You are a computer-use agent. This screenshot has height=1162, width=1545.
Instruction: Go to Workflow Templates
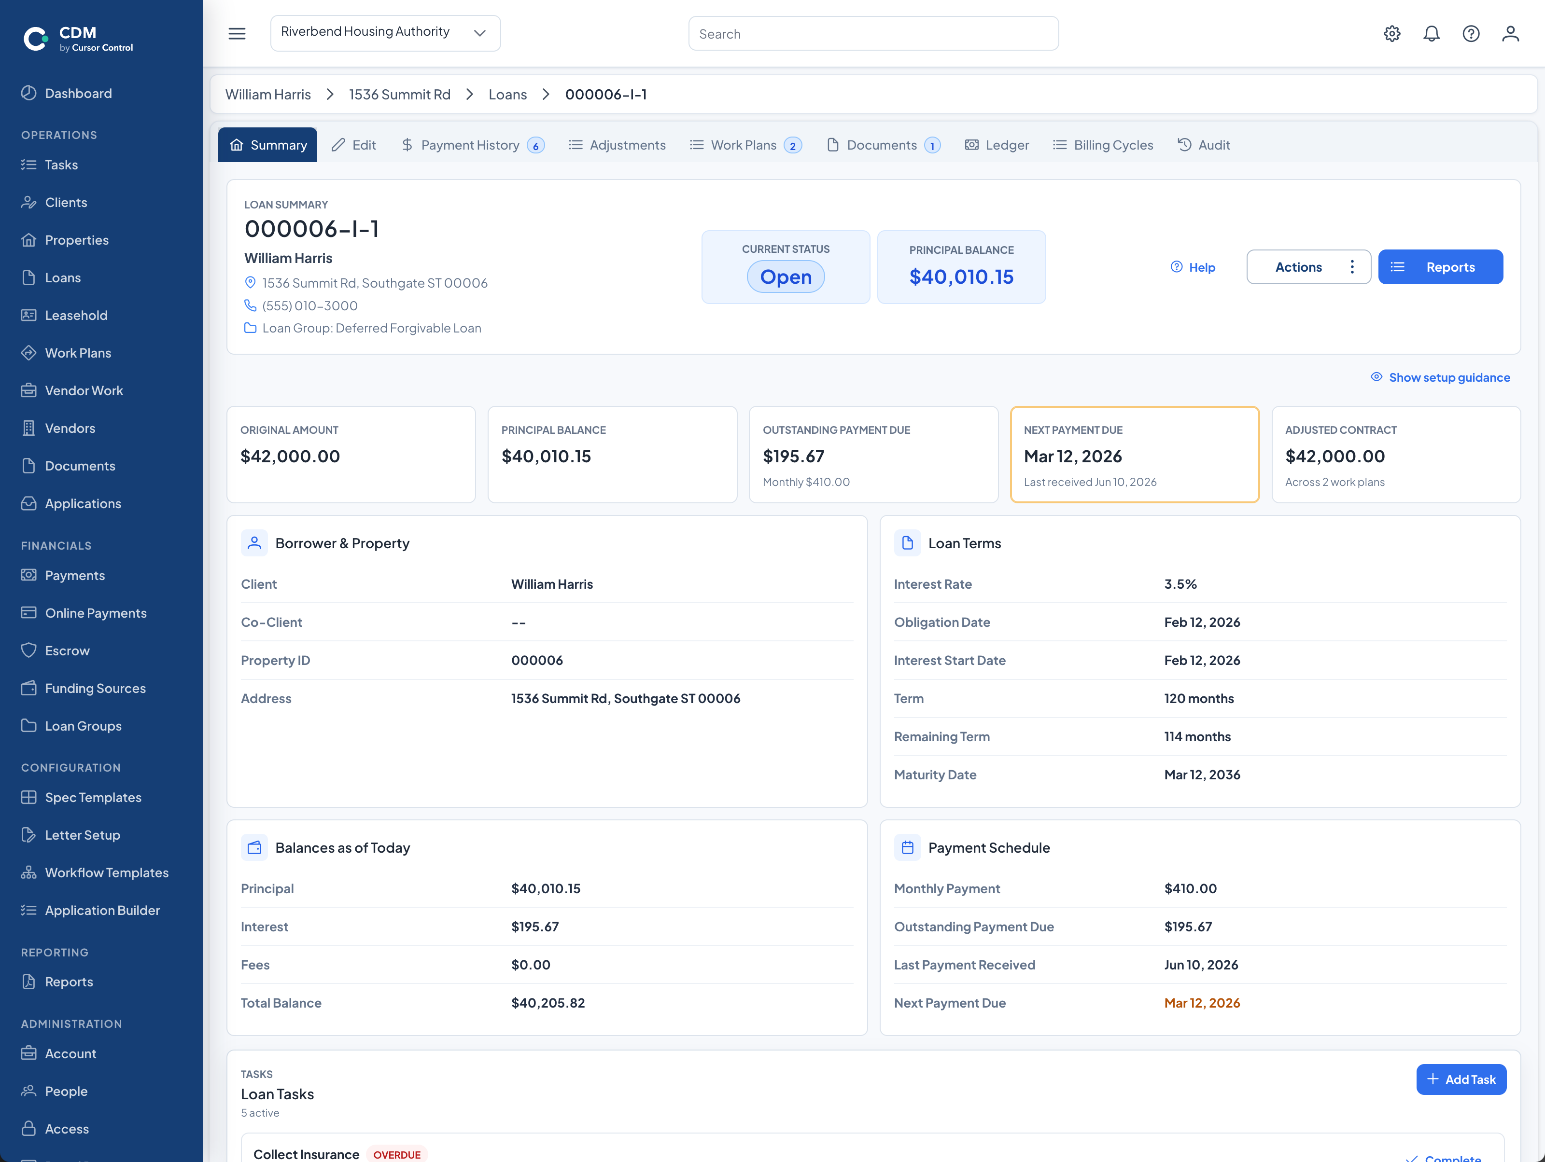[107, 873]
